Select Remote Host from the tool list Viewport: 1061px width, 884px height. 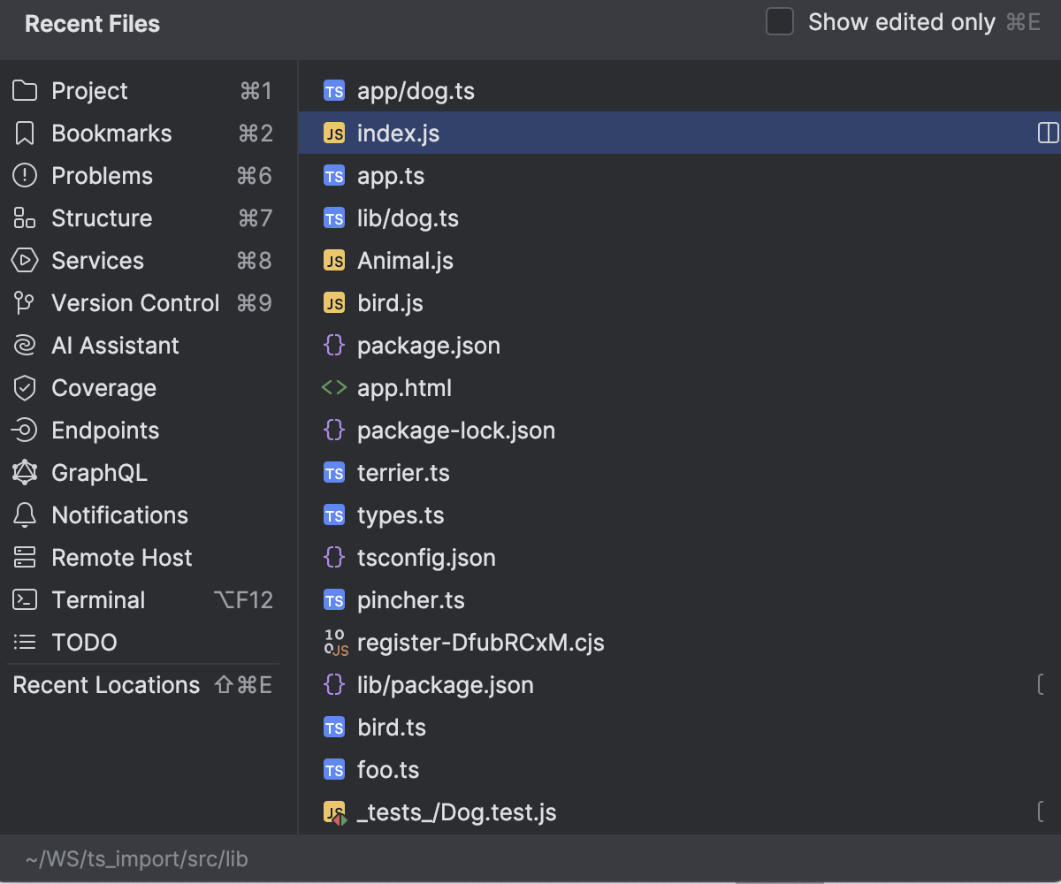click(x=121, y=557)
